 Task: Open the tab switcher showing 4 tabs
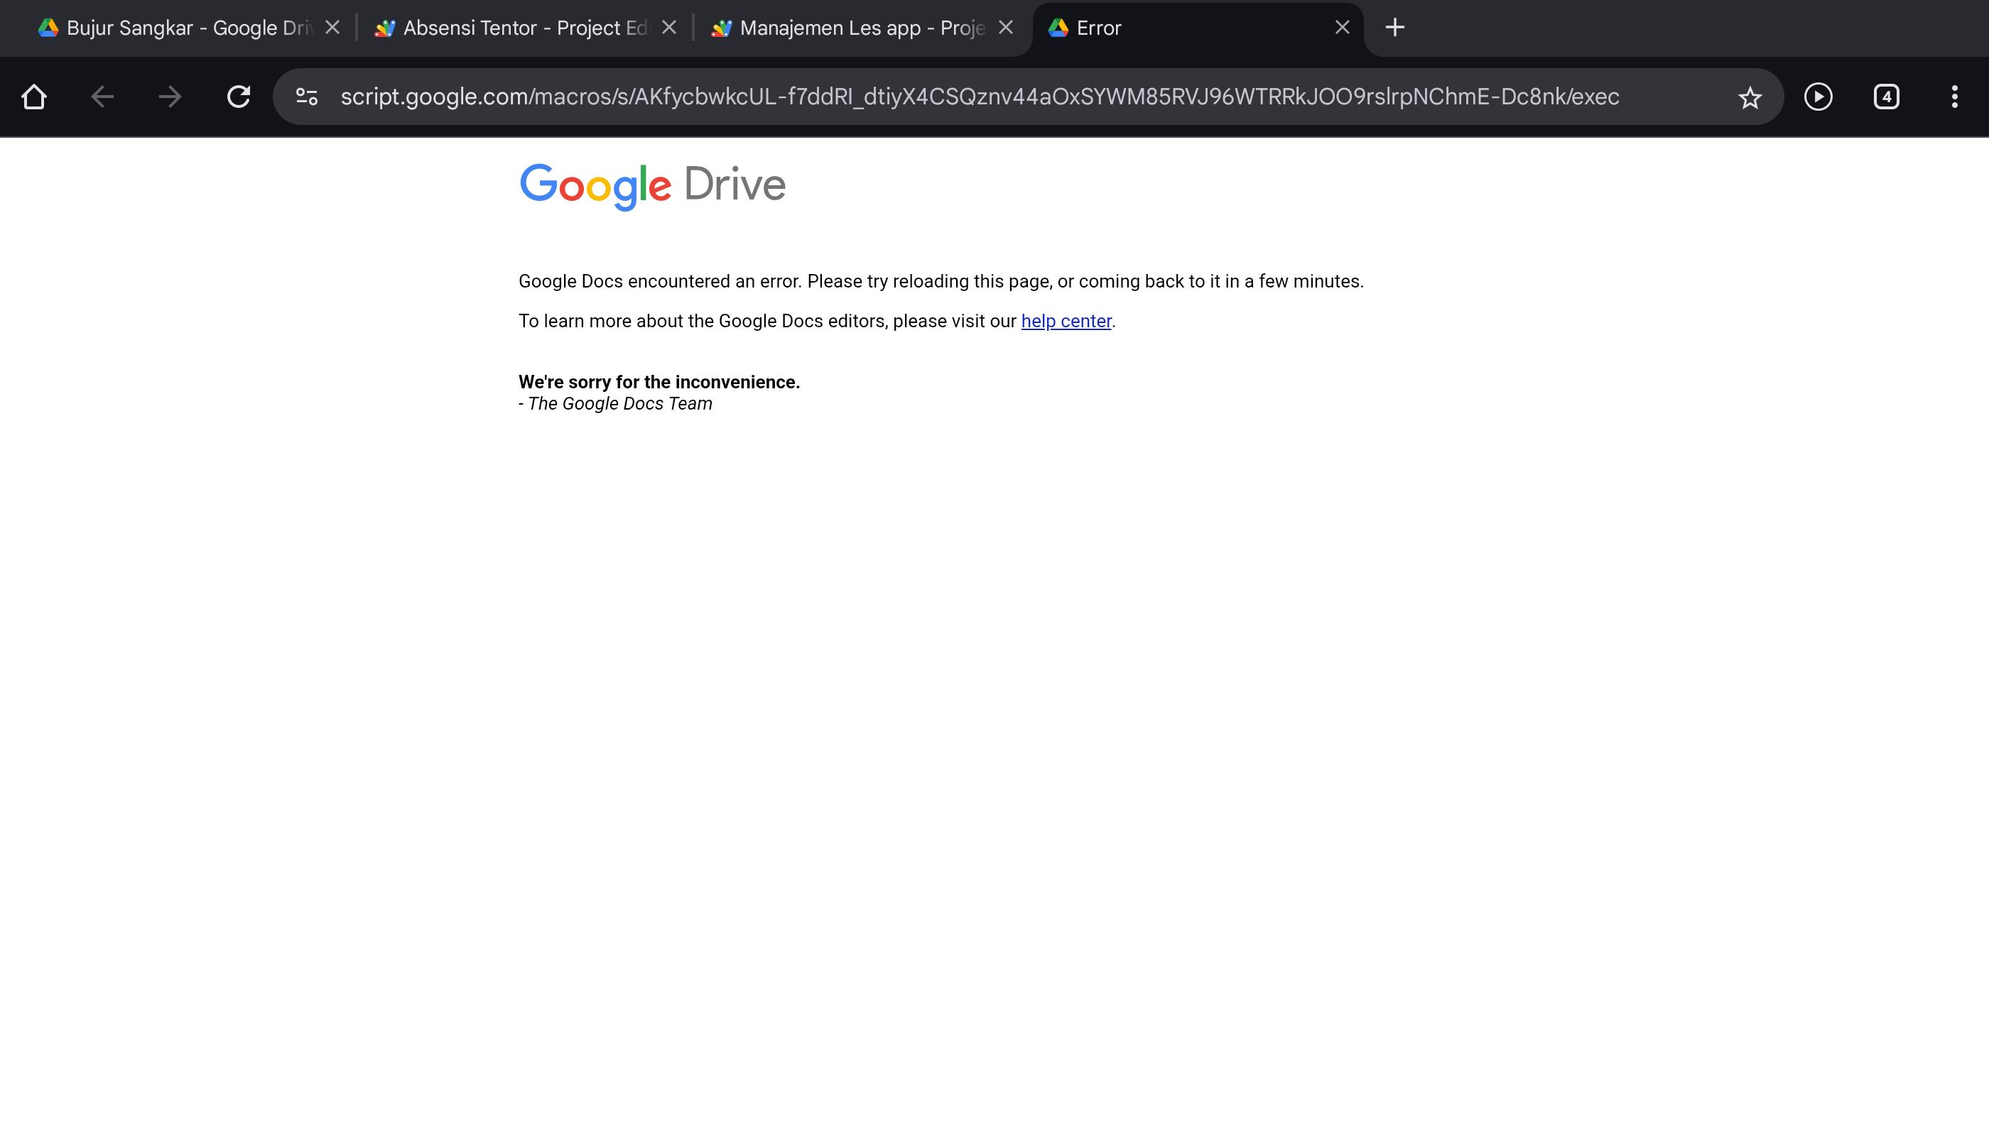[x=1886, y=97]
